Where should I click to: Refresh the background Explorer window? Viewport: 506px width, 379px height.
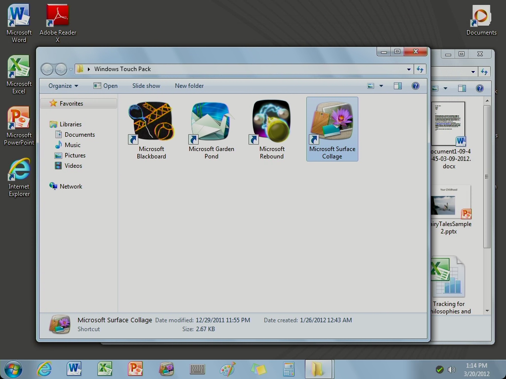pos(484,72)
